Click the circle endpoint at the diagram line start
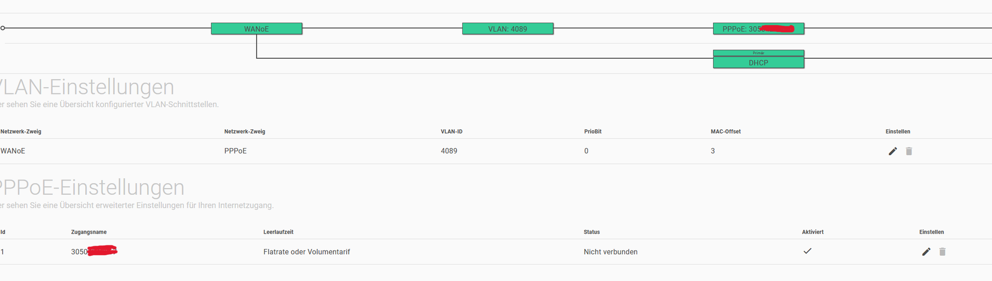 point(3,28)
